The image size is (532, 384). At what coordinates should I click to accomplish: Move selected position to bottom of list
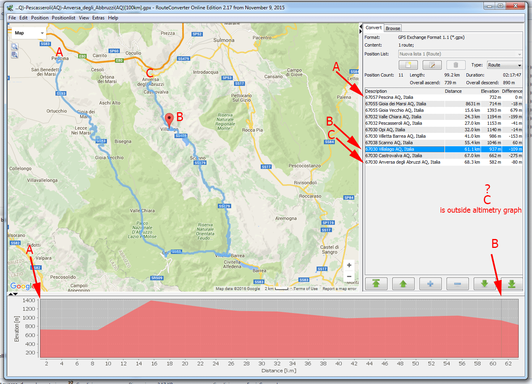[512, 284]
